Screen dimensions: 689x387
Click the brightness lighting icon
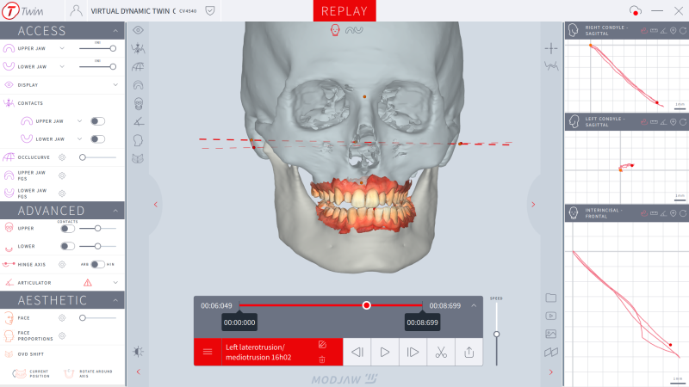click(138, 351)
